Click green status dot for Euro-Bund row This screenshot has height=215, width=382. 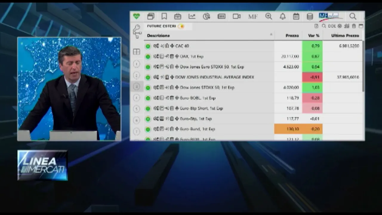pyautogui.click(x=148, y=129)
